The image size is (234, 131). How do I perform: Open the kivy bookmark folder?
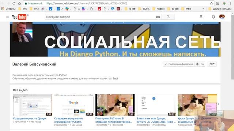point(23,9)
